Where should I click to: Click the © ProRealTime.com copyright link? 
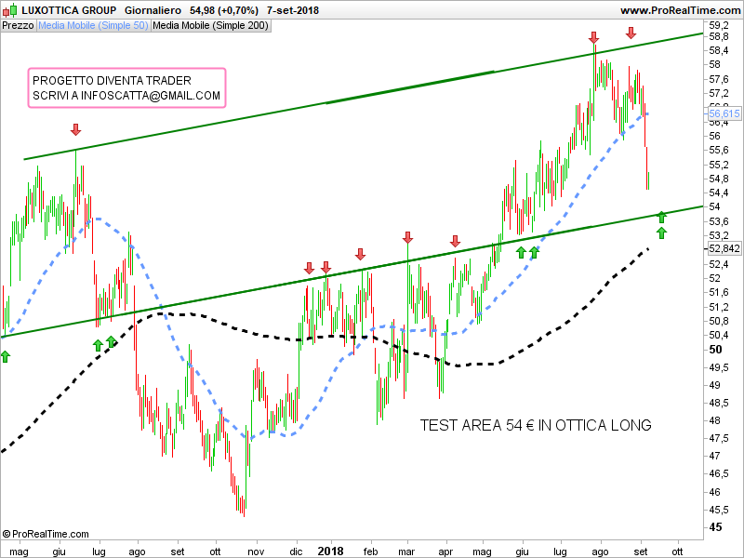click(x=46, y=534)
